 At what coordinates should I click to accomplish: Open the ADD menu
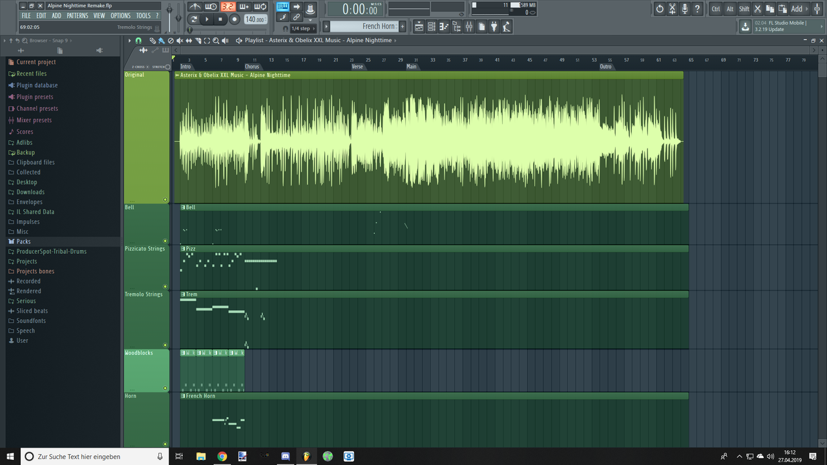tap(56, 15)
